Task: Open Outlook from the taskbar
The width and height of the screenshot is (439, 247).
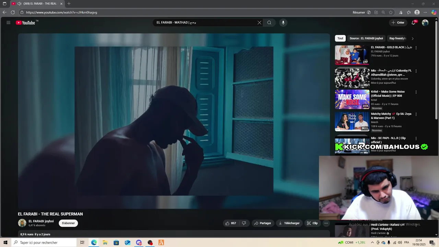Action: [128, 243]
